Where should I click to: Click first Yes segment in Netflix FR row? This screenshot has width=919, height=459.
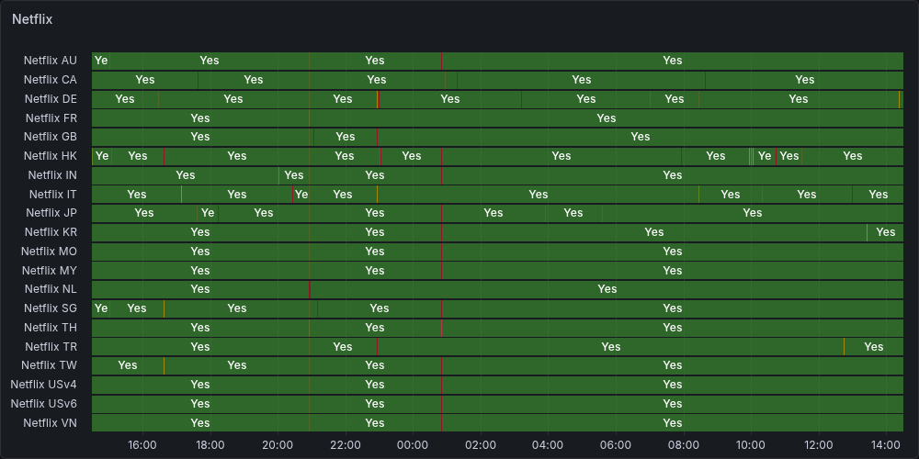(x=200, y=118)
